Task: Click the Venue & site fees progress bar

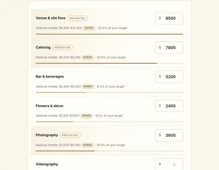Action: coord(109,34)
